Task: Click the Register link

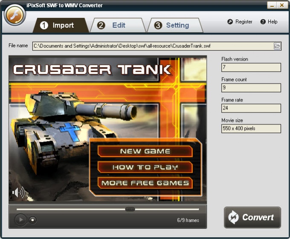Action: (244, 22)
